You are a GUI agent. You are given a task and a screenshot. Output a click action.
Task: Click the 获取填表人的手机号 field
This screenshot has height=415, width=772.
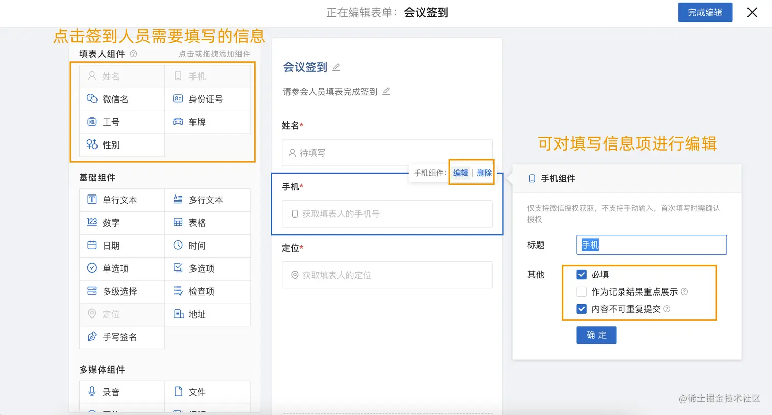[x=387, y=214]
